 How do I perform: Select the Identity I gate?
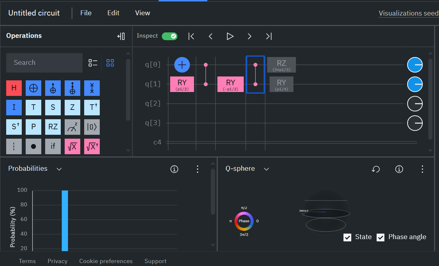point(14,108)
